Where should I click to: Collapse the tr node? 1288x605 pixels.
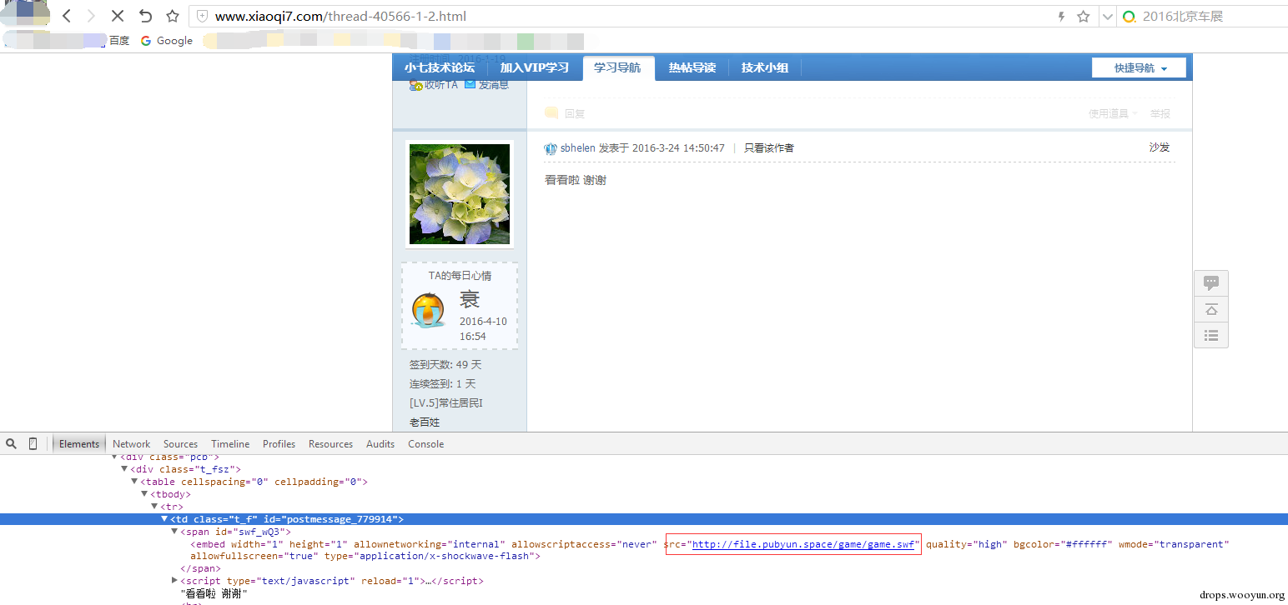[154, 507]
